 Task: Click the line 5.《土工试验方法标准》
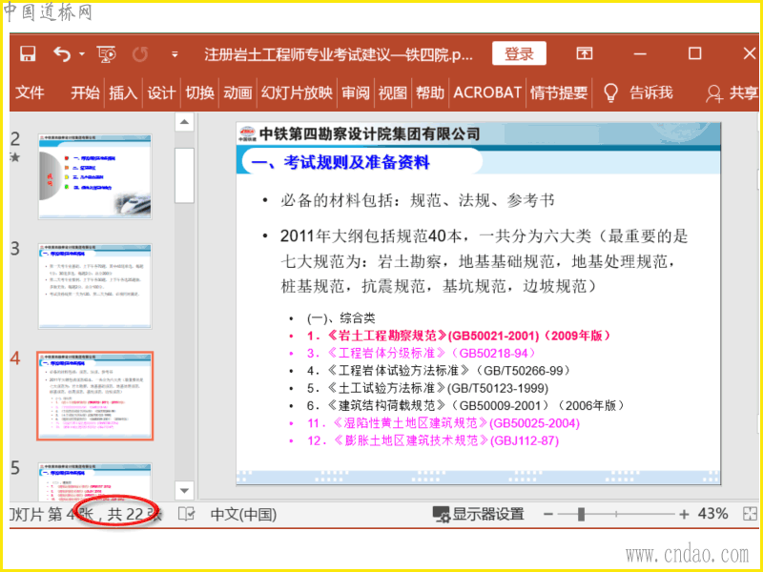click(x=427, y=388)
